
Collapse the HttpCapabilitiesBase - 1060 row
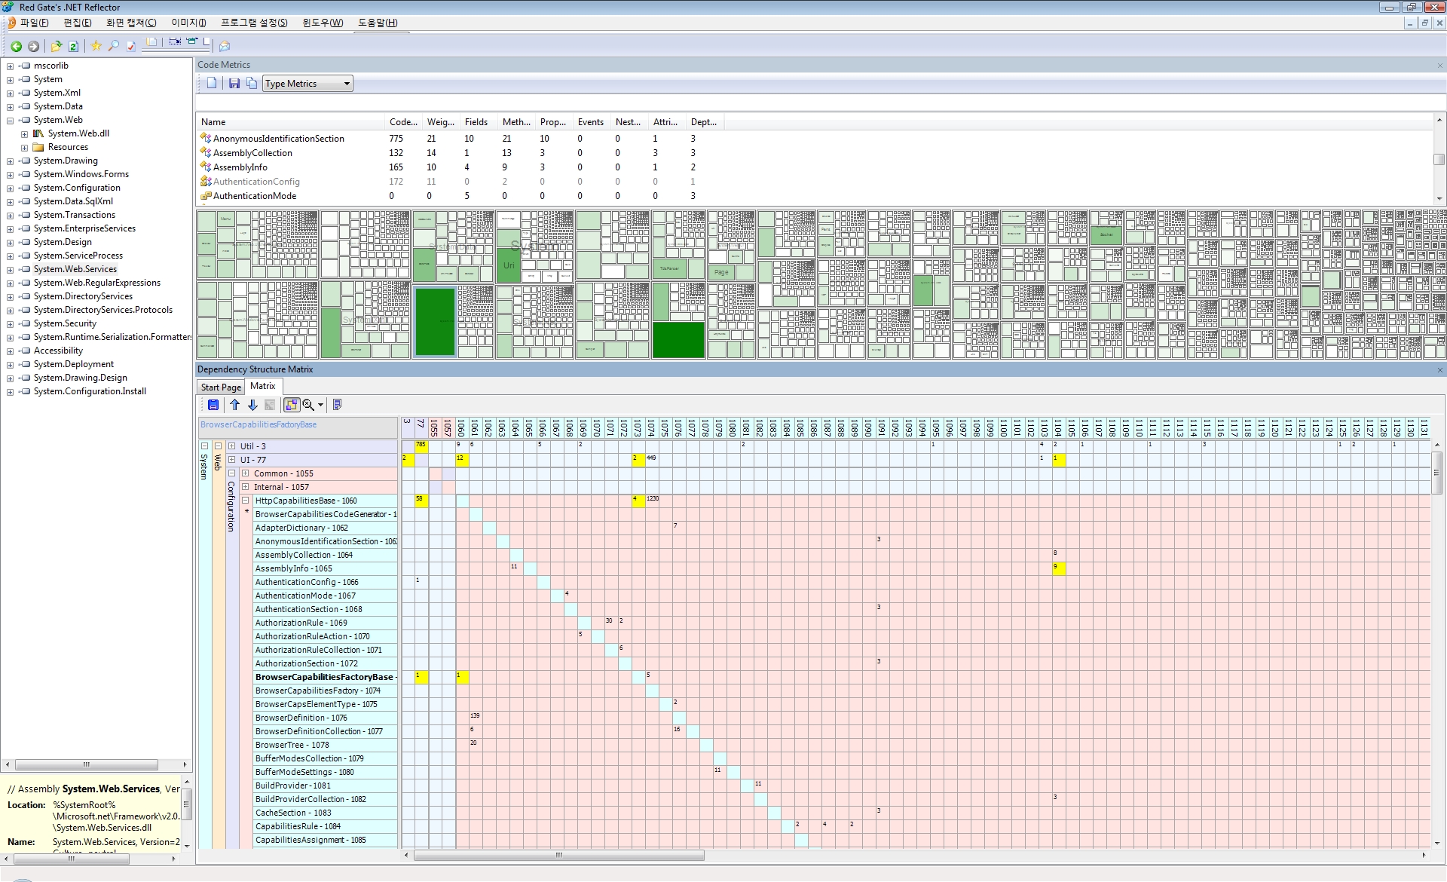(x=246, y=501)
